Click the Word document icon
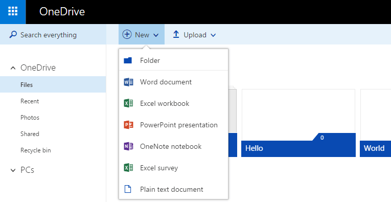 tap(128, 82)
